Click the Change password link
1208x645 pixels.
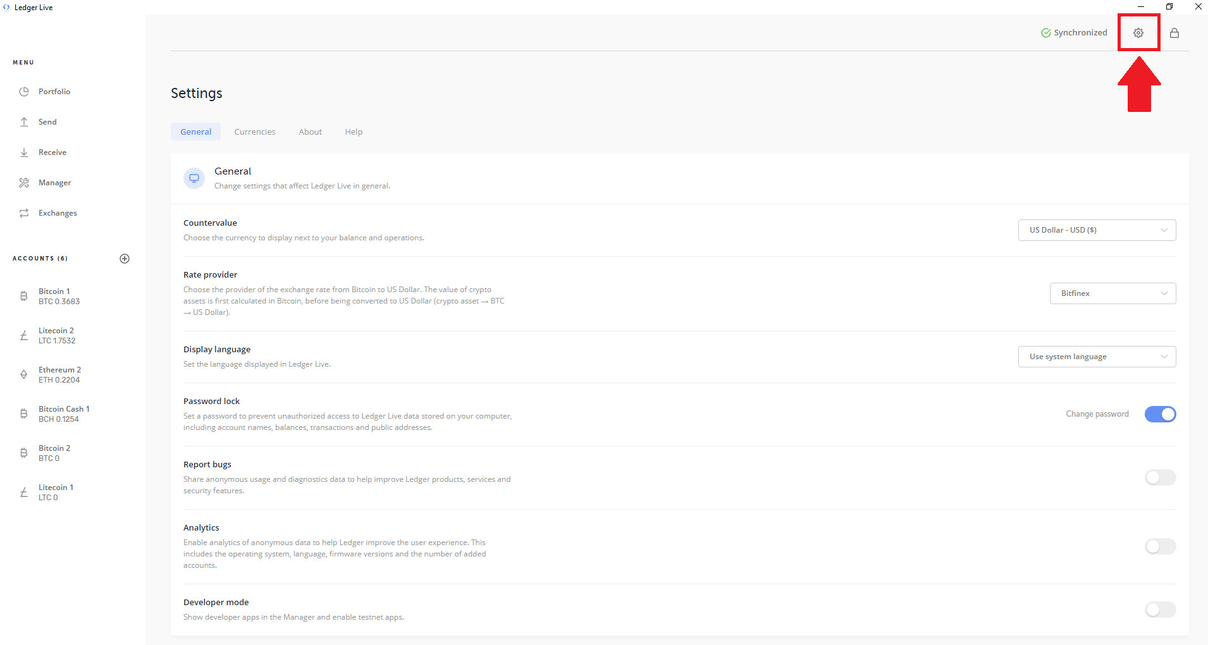click(x=1097, y=414)
